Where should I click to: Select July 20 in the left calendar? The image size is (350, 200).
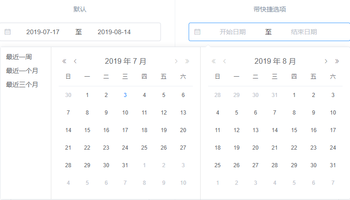(x=183, y=130)
